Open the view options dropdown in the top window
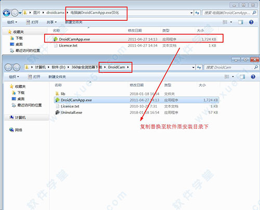The width and height of the screenshot is (260, 210). pyautogui.click(x=231, y=22)
